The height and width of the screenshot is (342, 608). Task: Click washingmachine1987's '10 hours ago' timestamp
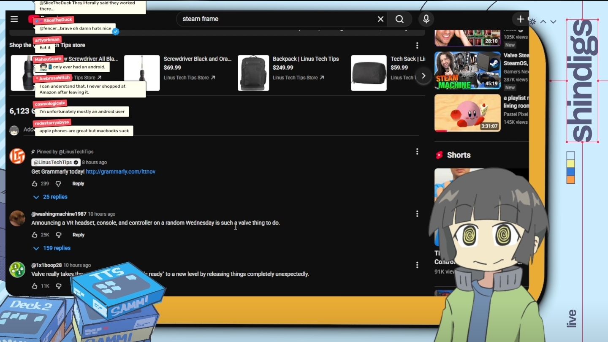[x=101, y=214]
